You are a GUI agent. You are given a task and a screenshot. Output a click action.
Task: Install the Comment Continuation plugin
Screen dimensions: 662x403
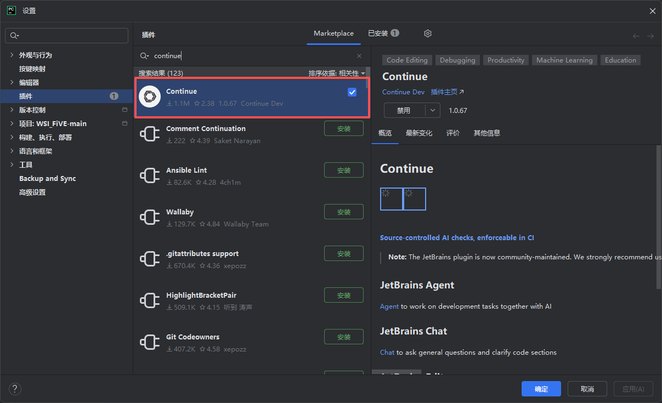pos(344,128)
